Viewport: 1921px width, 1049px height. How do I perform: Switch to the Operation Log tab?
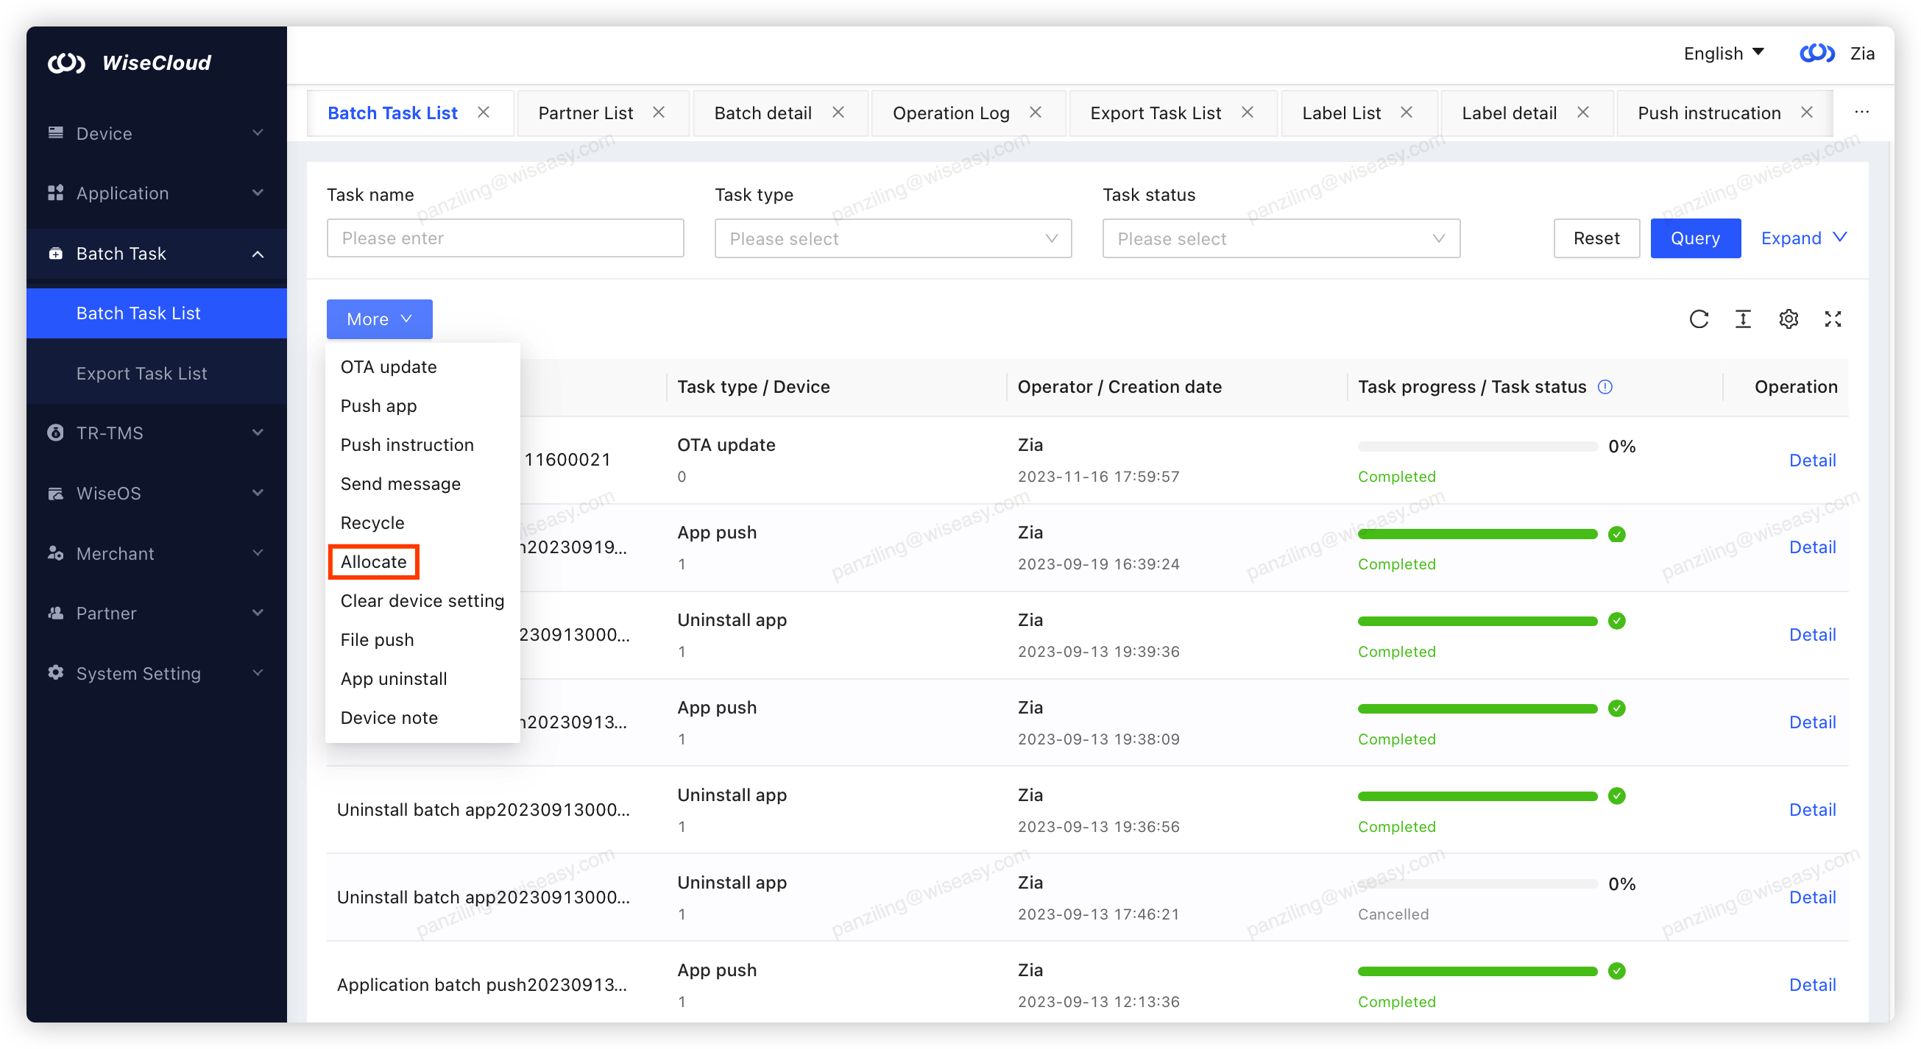951,113
